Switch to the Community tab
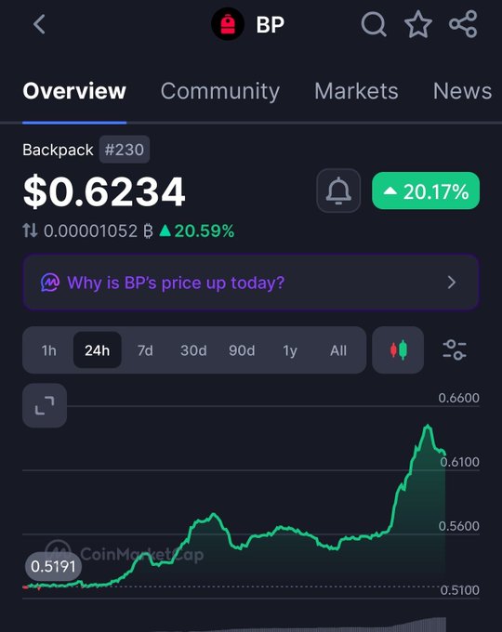This screenshot has width=502, height=632. [219, 91]
